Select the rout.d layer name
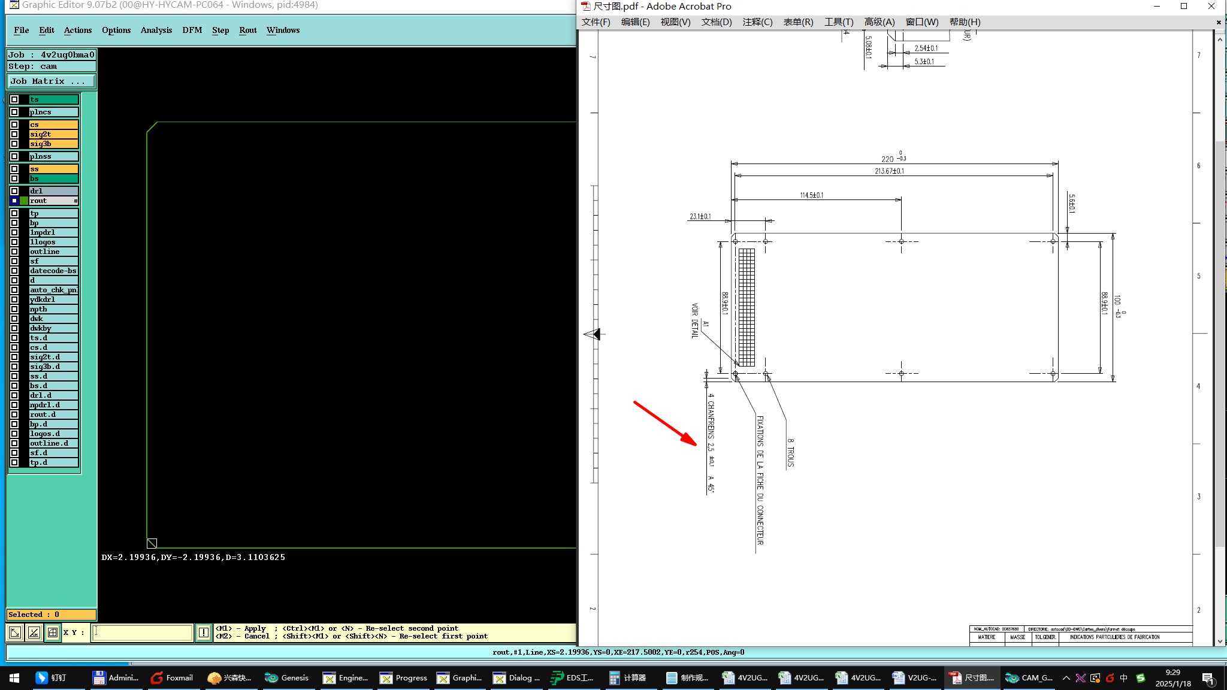 (x=53, y=414)
